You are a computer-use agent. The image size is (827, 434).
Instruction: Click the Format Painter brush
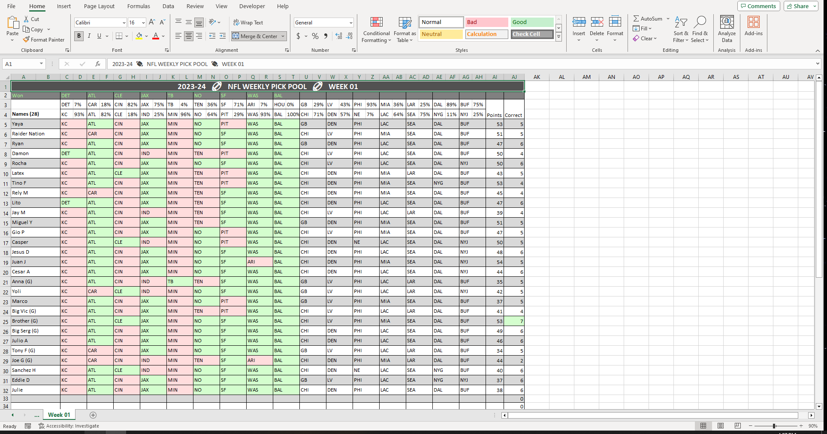point(27,39)
